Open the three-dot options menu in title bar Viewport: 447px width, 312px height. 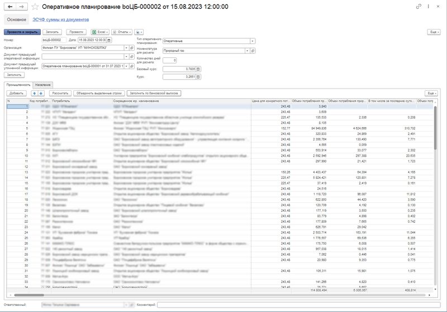click(x=429, y=7)
